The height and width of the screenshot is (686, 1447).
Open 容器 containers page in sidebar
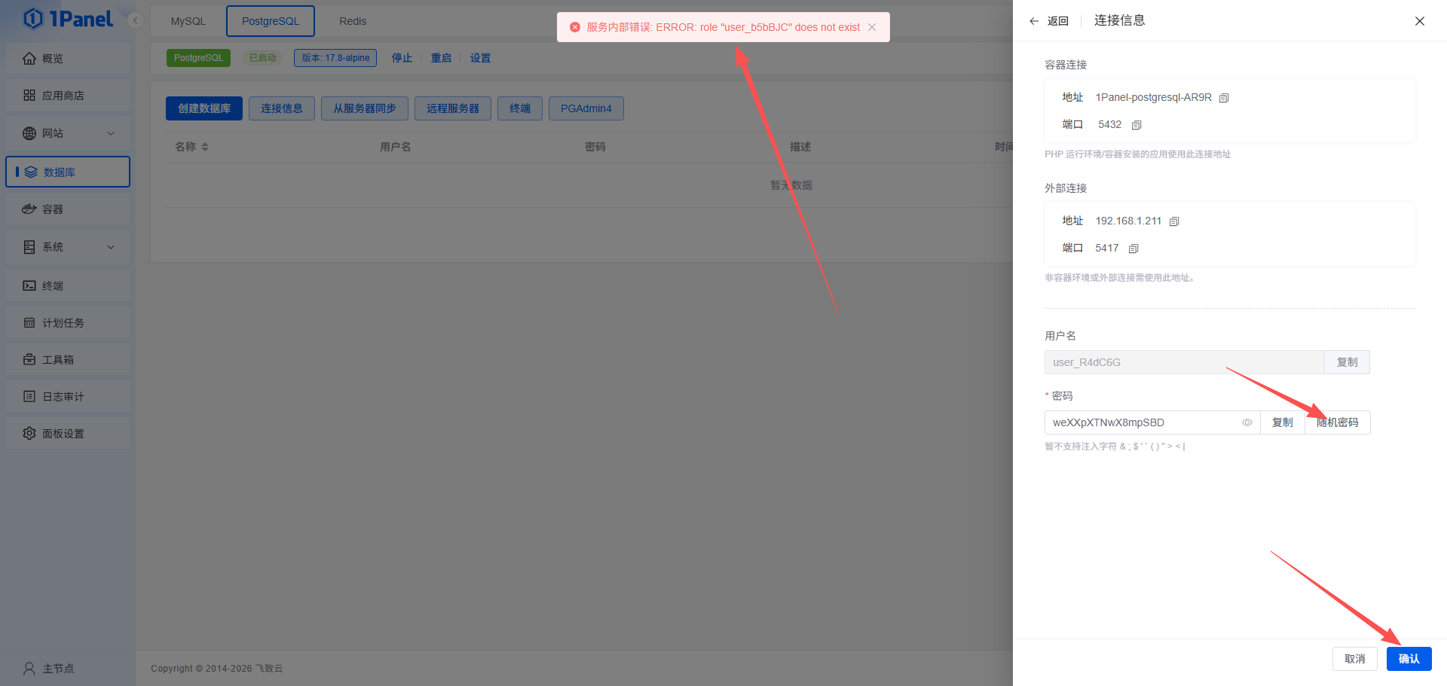click(x=53, y=209)
